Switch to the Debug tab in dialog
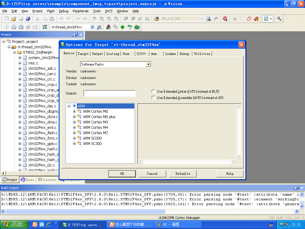Image resolution: width=305 pixels, height=229 pixels. click(x=184, y=54)
